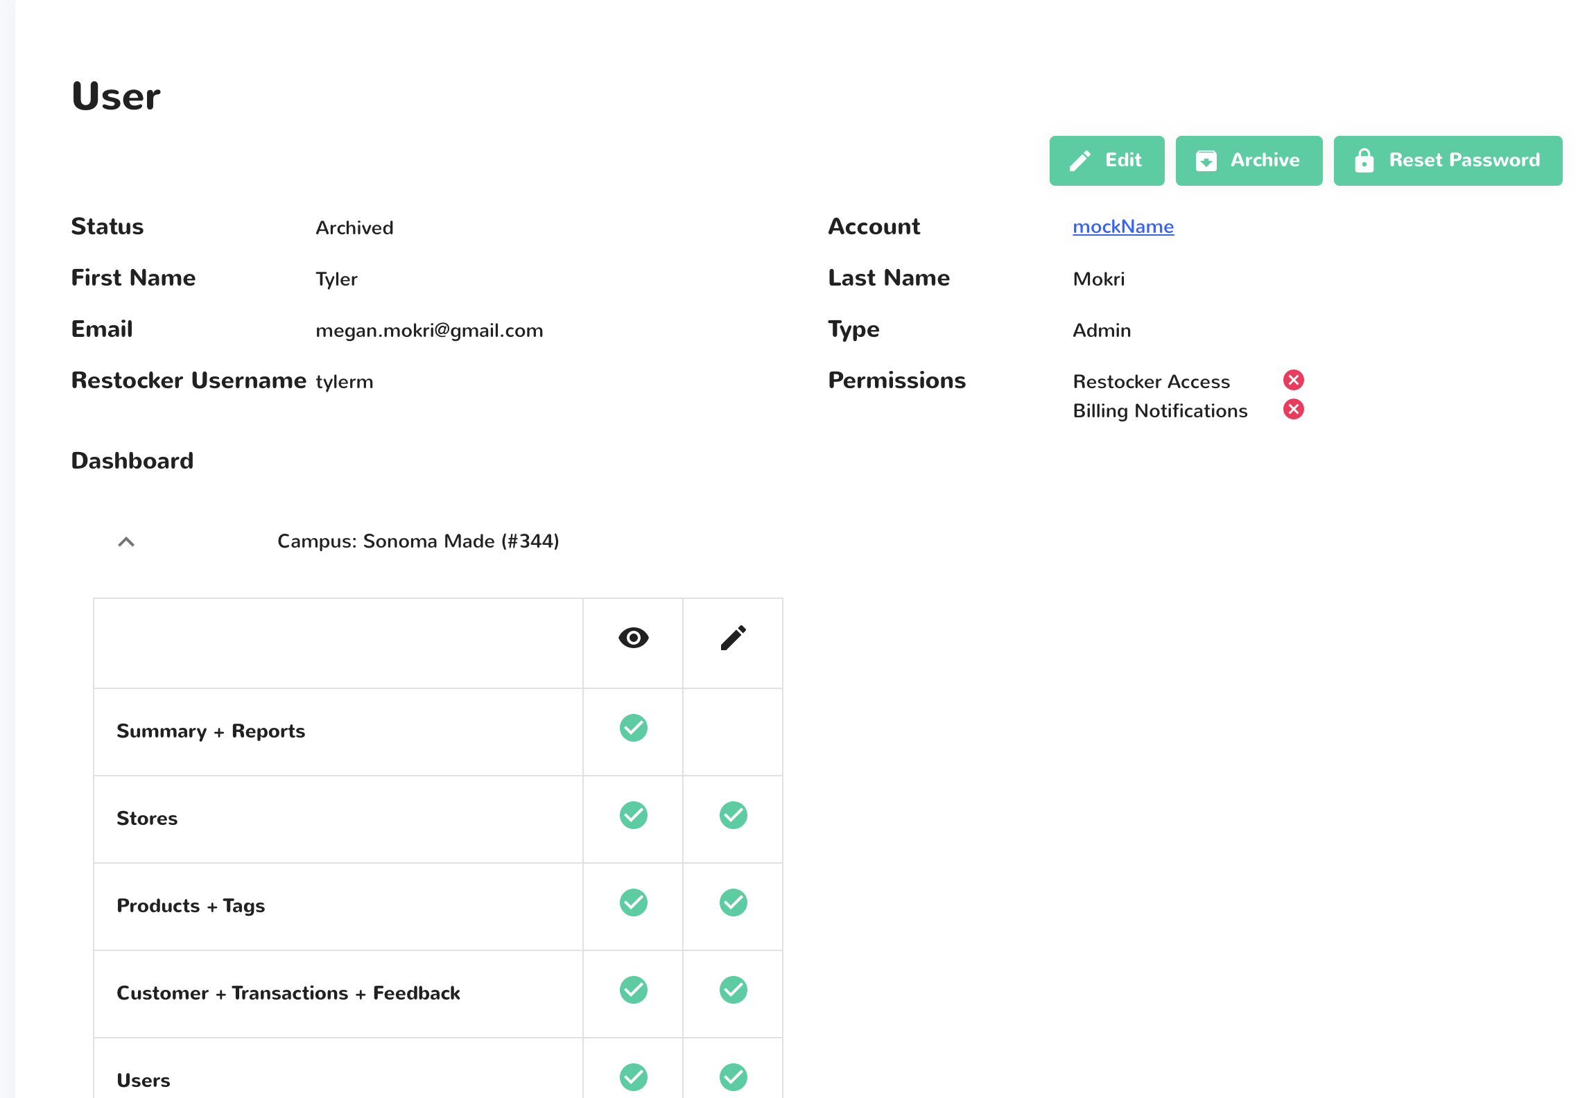Image resolution: width=1596 pixels, height=1098 pixels.
Task: Click the Summary + Reports row label
Action: [x=211, y=731]
